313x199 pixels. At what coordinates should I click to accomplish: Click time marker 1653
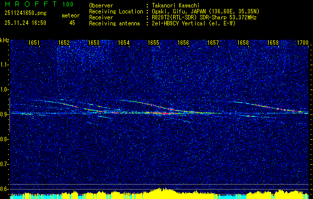94,42
